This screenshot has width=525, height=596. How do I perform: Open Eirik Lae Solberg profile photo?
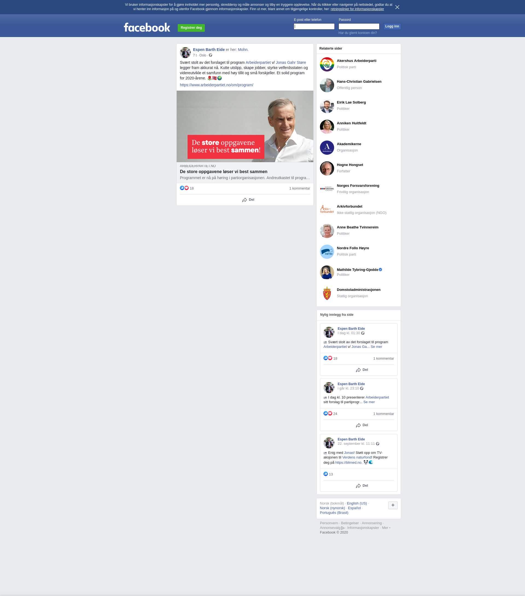coord(327,106)
